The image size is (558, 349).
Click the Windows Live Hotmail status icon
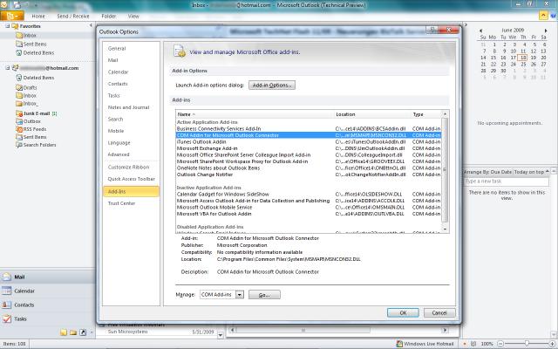[x=399, y=344]
